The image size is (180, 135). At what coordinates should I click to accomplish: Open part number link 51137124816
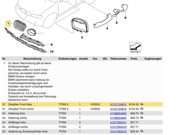tap(118, 109)
